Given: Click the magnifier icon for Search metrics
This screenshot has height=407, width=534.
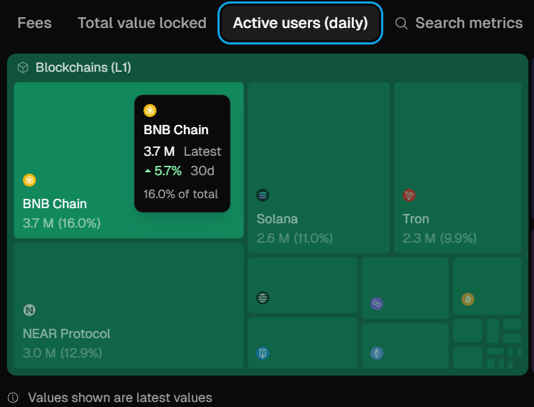Looking at the screenshot, I should tap(402, 24).
